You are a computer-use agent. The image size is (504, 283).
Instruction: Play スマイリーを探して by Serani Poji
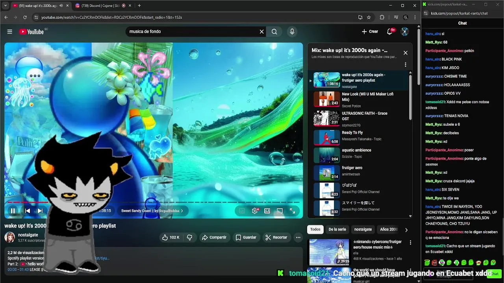pos(358,208)
